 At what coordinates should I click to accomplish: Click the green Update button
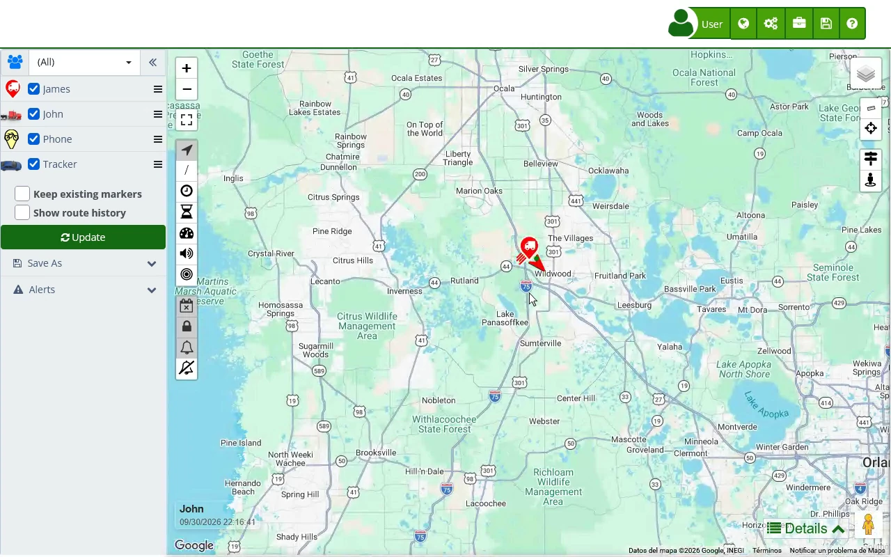coord(84,237)
